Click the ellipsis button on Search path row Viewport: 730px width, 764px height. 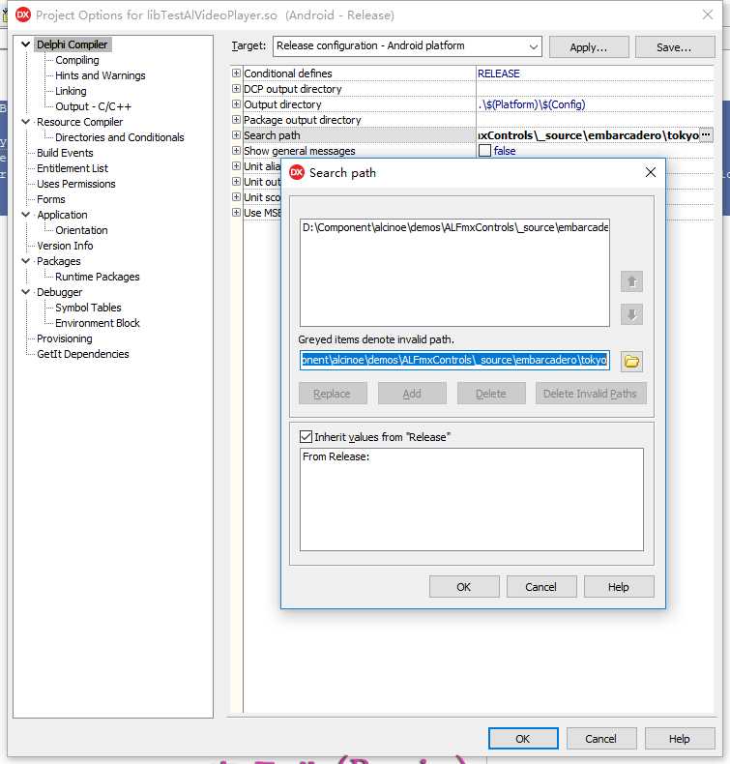click(x=706, y=135)
